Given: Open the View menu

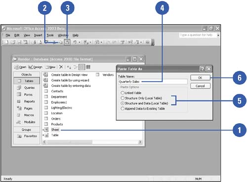Looking at the screenshot, I should tap(27, 35).
